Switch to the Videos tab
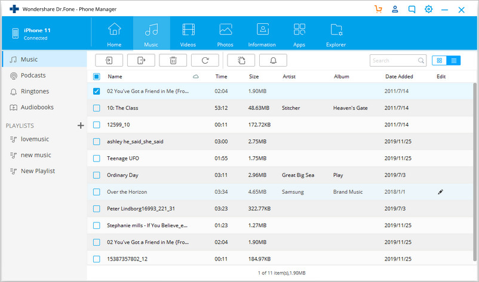The width and height of the screenshot is (479, 282). (188, 33)
